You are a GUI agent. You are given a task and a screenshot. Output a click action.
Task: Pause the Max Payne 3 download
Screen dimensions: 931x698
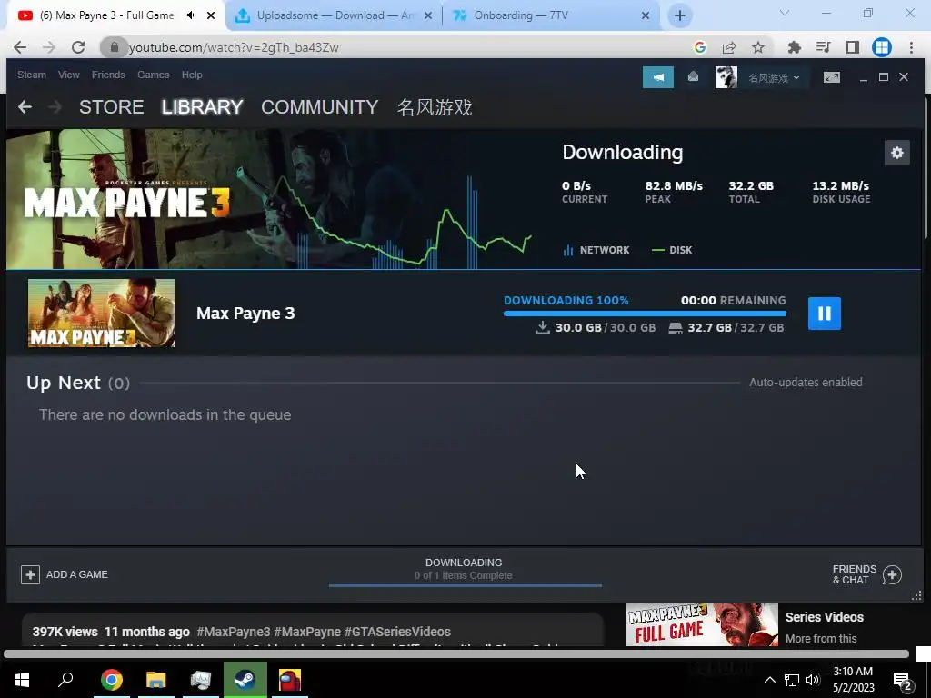click(x=824, y=314)
